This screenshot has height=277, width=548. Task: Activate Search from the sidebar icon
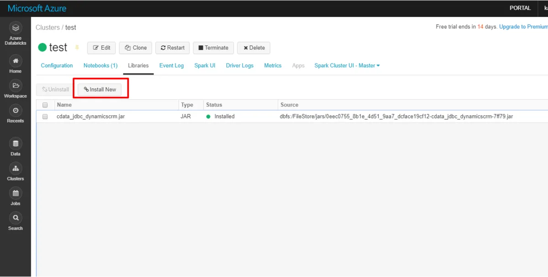click(x=15, y=219)
